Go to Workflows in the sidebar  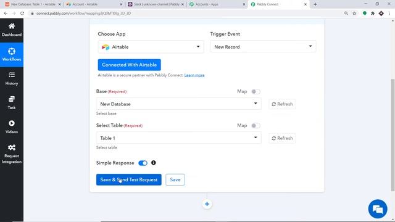[12, 55]
